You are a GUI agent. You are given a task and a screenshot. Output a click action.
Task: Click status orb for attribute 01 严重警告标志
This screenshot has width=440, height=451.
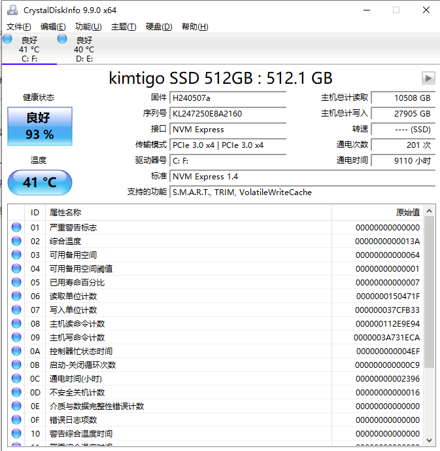click(16, 228)
